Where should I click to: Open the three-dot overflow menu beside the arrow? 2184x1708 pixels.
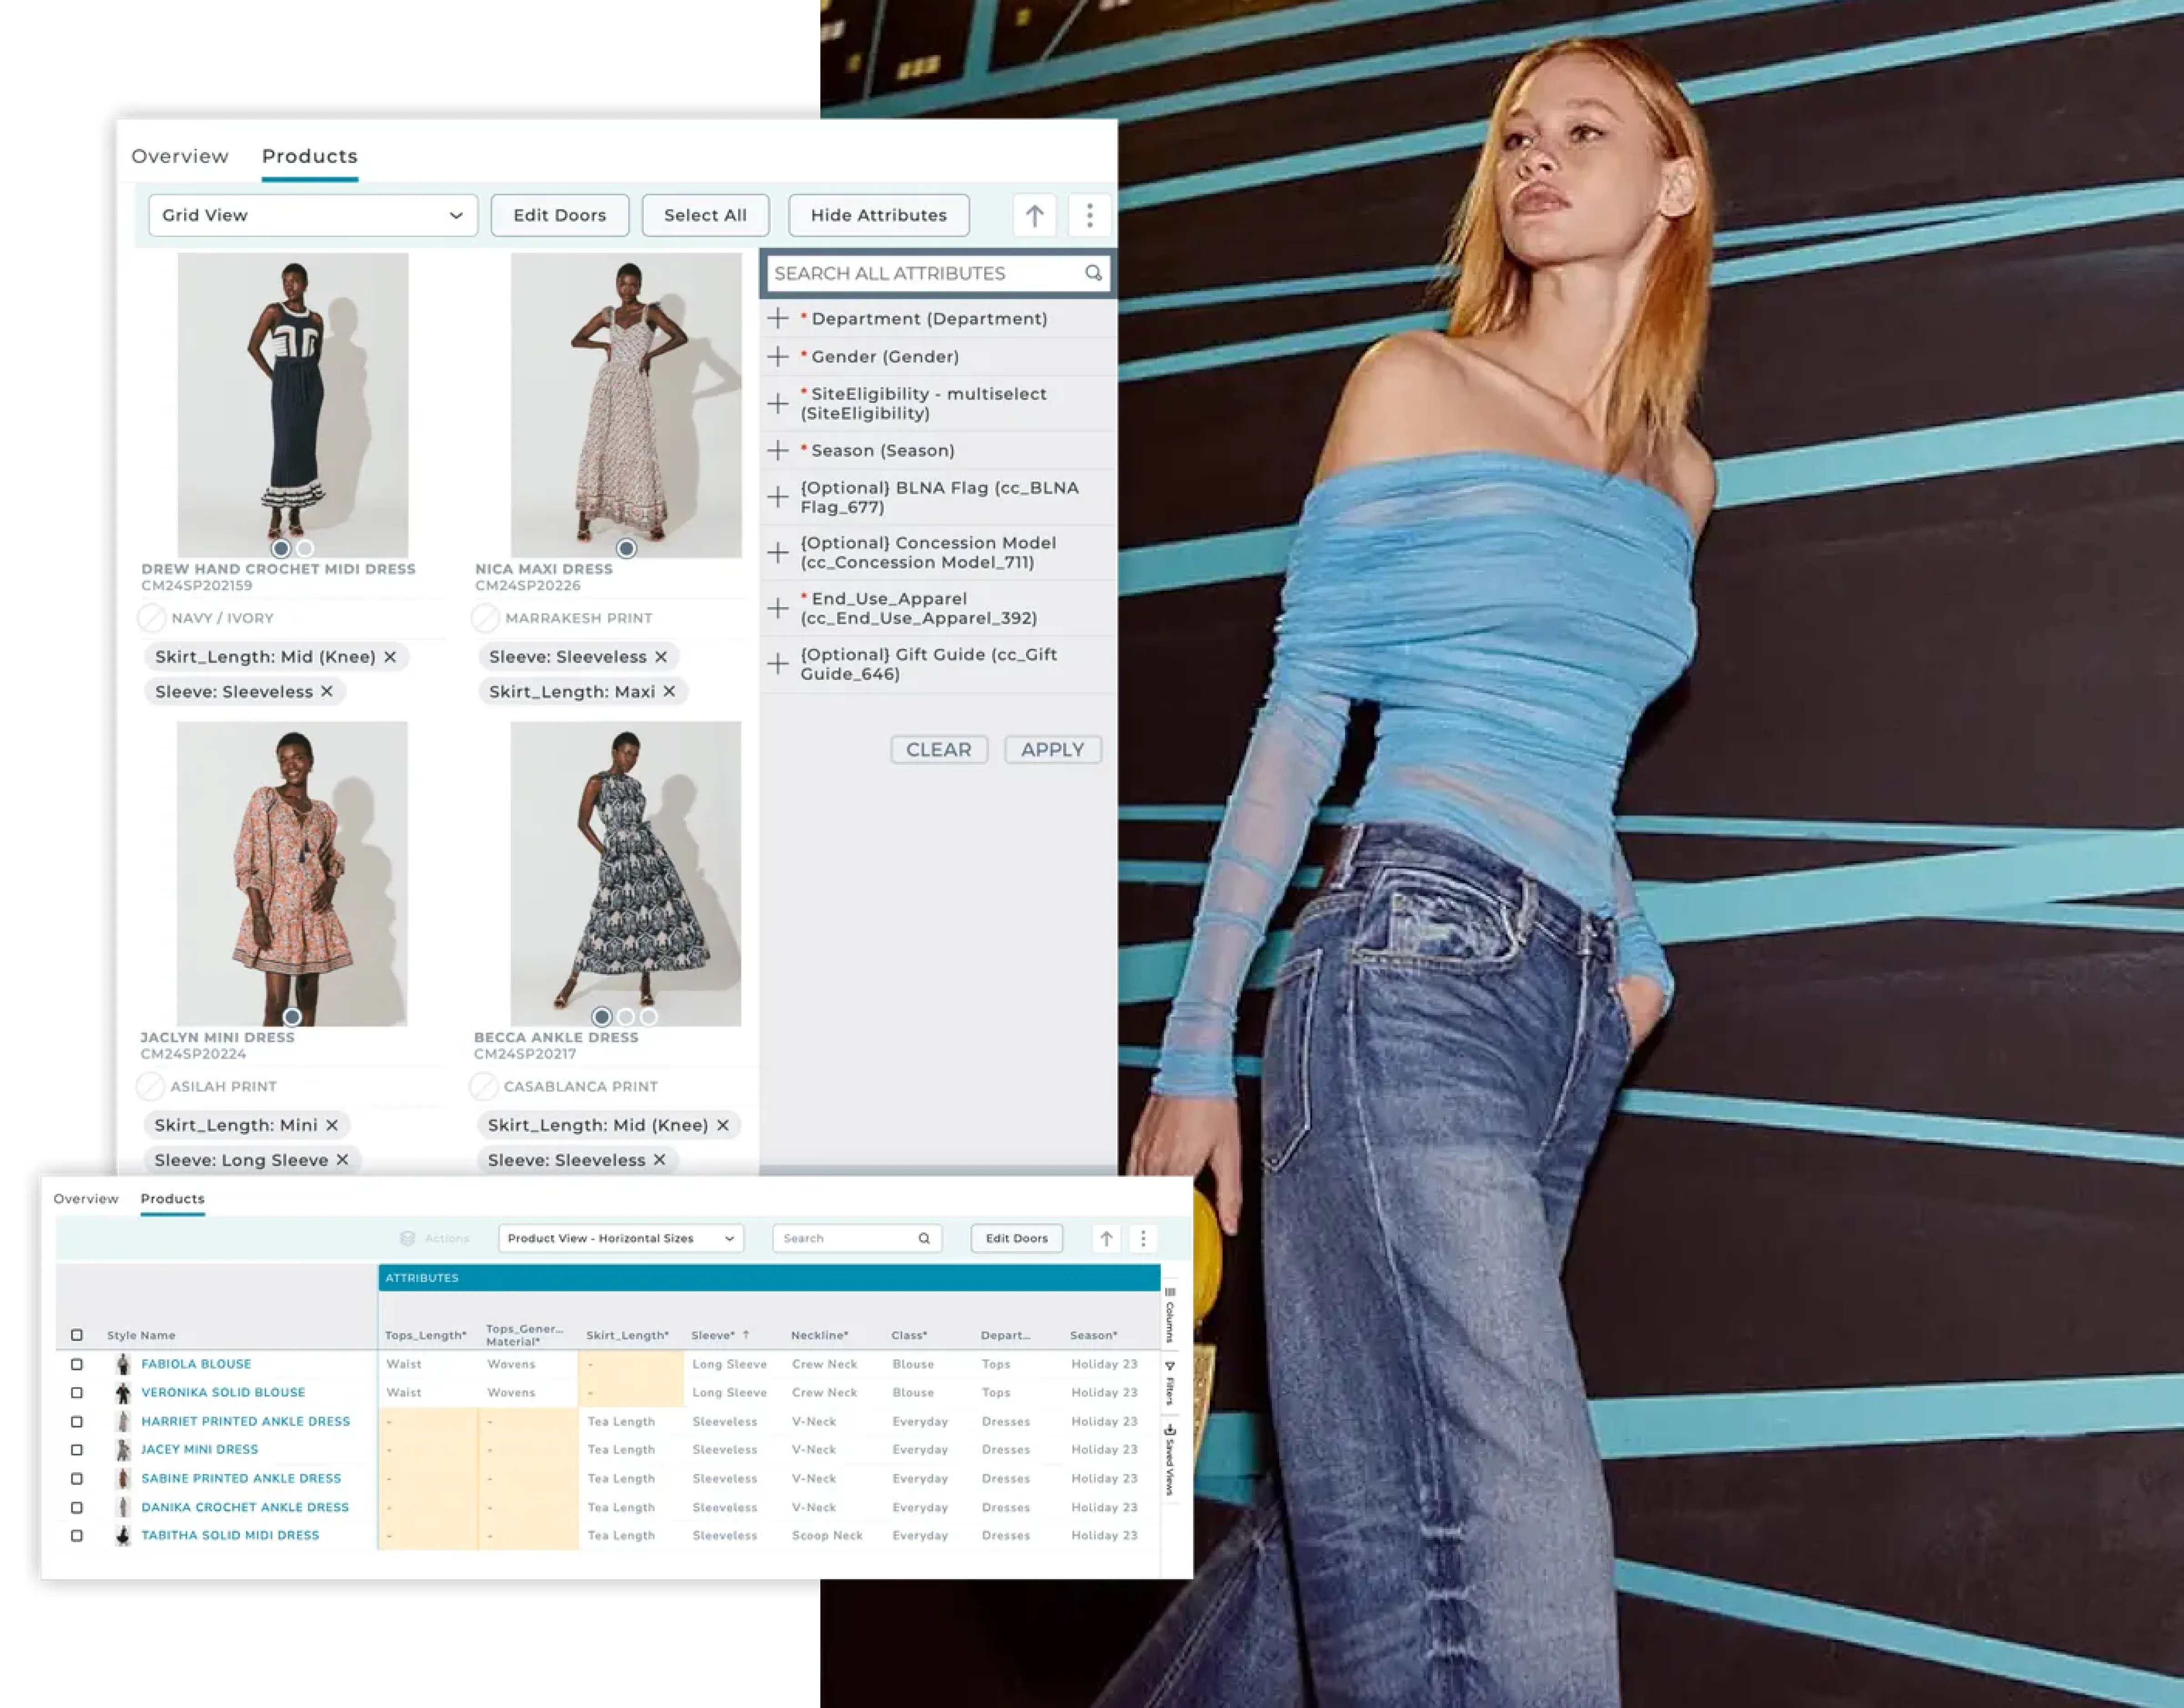1089,214
